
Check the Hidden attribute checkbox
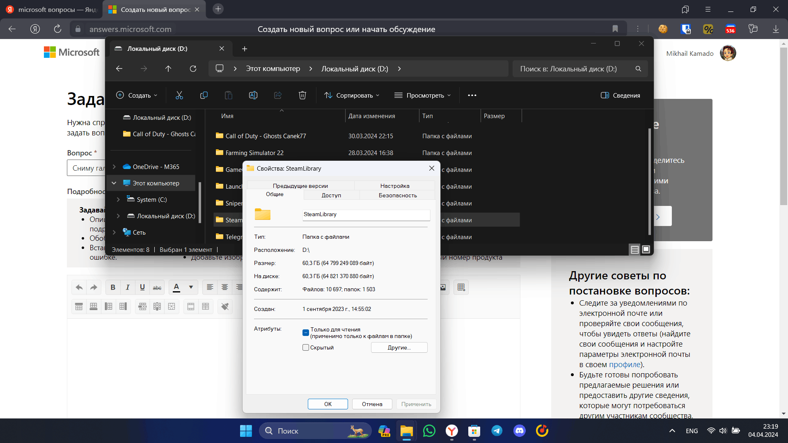tap(306, 347)
